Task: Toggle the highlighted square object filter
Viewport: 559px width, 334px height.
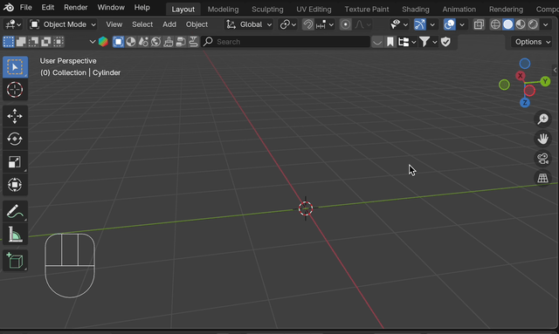Action: click(x=118, y=42)
